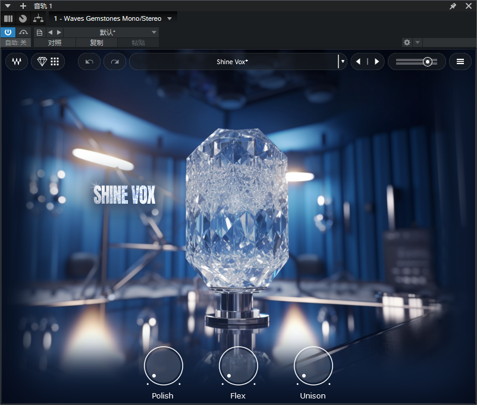Toggle 对照 compare button
477x405 pixels.
tap(55, 43)
